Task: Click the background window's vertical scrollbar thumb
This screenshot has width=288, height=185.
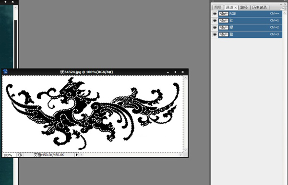Action: tap(15, 44)
